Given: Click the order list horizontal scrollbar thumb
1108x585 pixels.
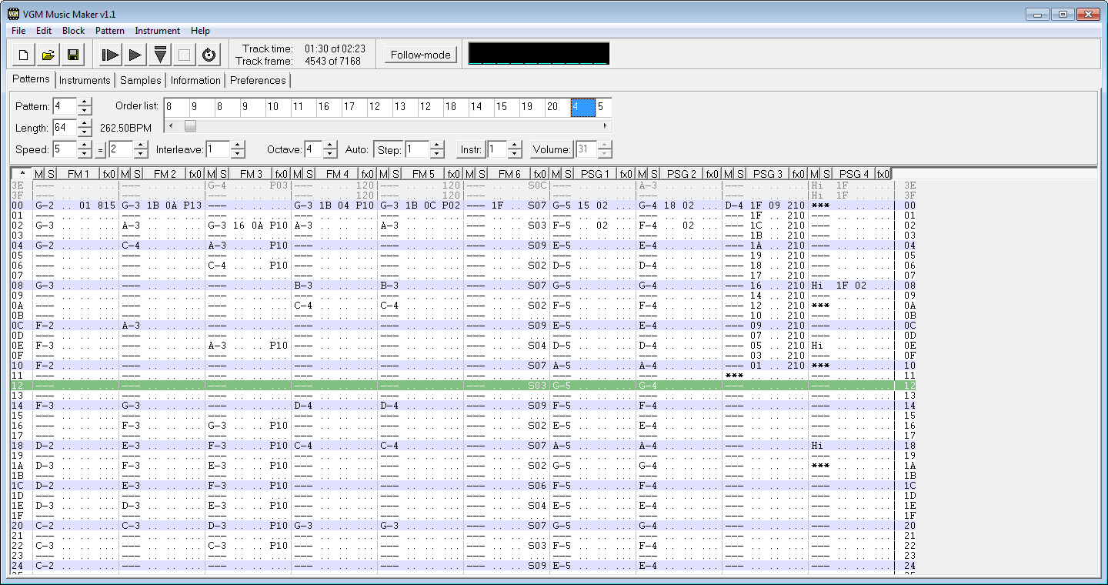Looking at the screenshot, I should click(x=190, y=125).
